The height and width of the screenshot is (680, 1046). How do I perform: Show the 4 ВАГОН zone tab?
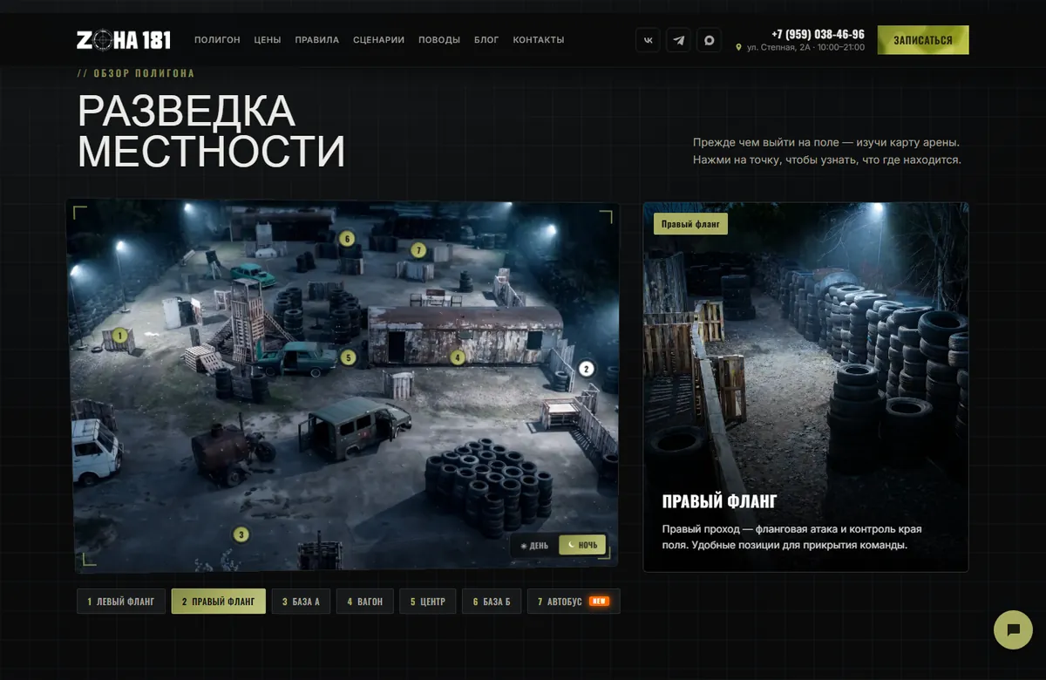coord(364,602)
